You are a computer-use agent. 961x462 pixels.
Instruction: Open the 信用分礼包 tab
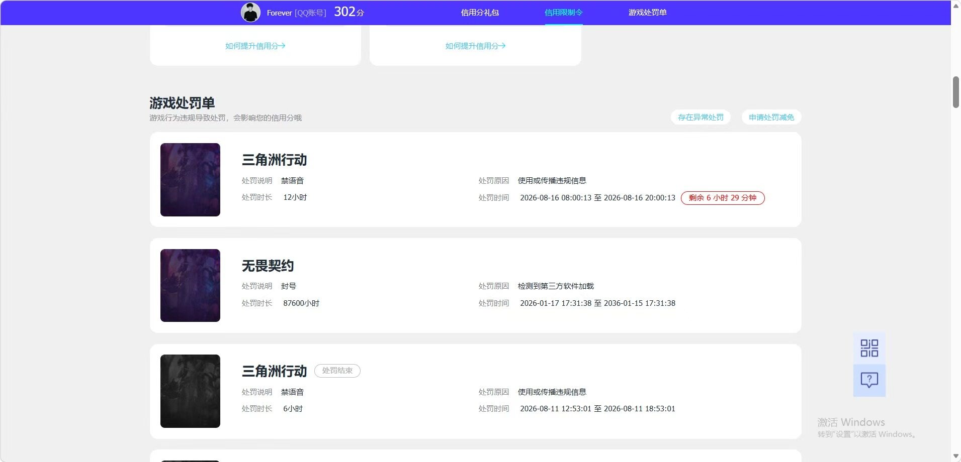[x=480, y=13]
